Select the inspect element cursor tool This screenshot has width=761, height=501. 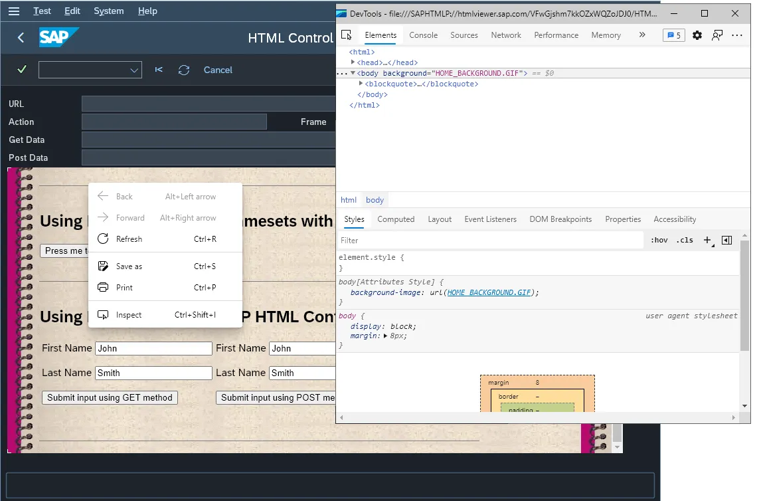(347, 35)
